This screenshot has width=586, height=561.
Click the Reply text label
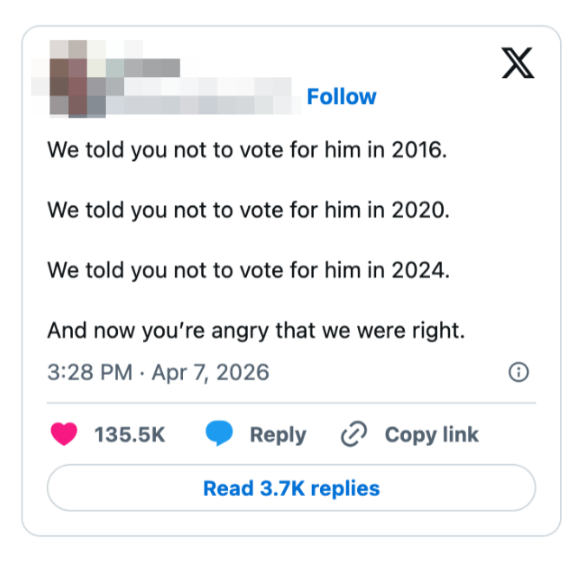tap(277, 435)
